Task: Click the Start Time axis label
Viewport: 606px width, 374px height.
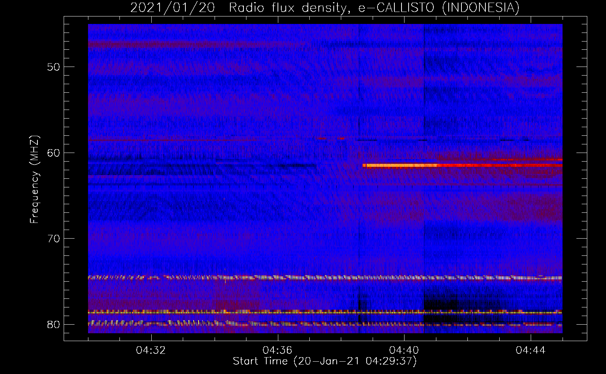Action: tap(325, 361)
